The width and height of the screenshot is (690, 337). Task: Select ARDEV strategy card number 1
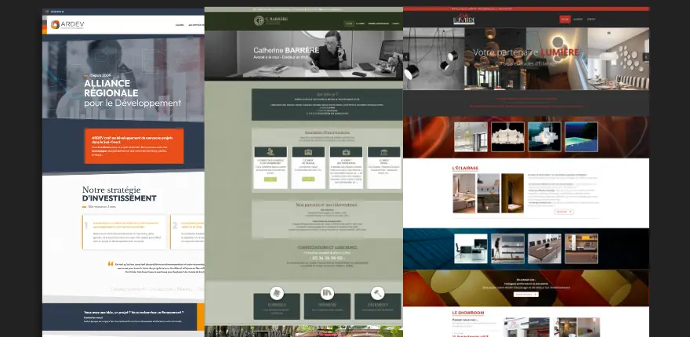pyautogui.click(x=125, y=232)
